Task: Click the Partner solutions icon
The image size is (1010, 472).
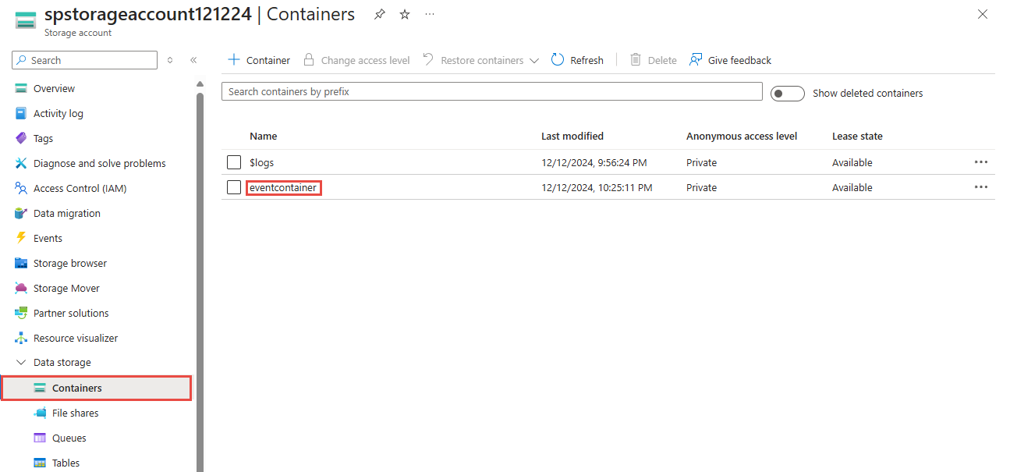Action: (21, 313)
